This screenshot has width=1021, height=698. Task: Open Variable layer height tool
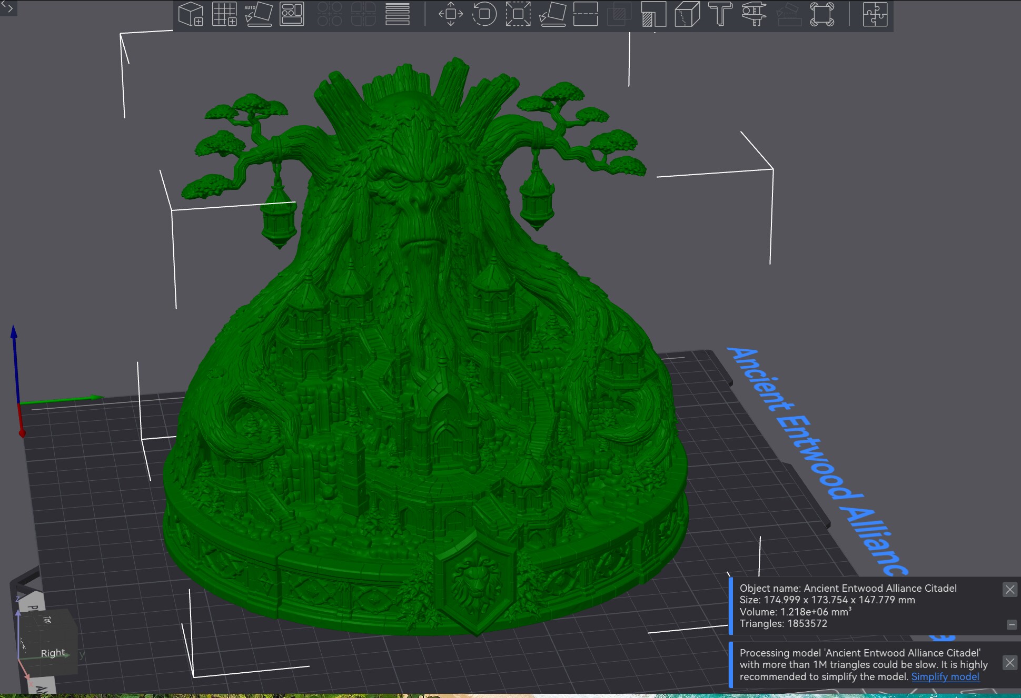[x=398, y=14]
